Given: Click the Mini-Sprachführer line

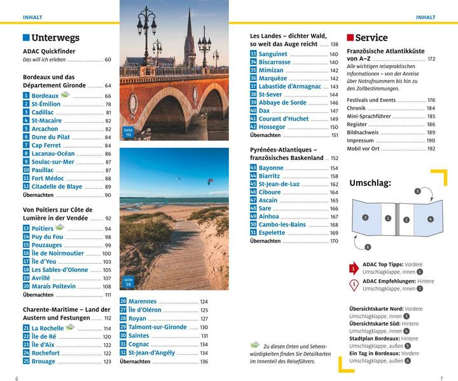Looking at the screenshot, I should (391, 116).
